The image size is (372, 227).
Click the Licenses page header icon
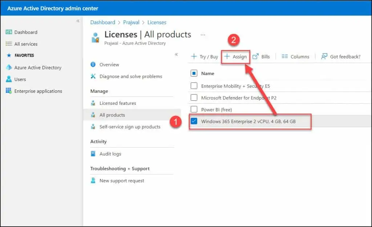(96, 38)
